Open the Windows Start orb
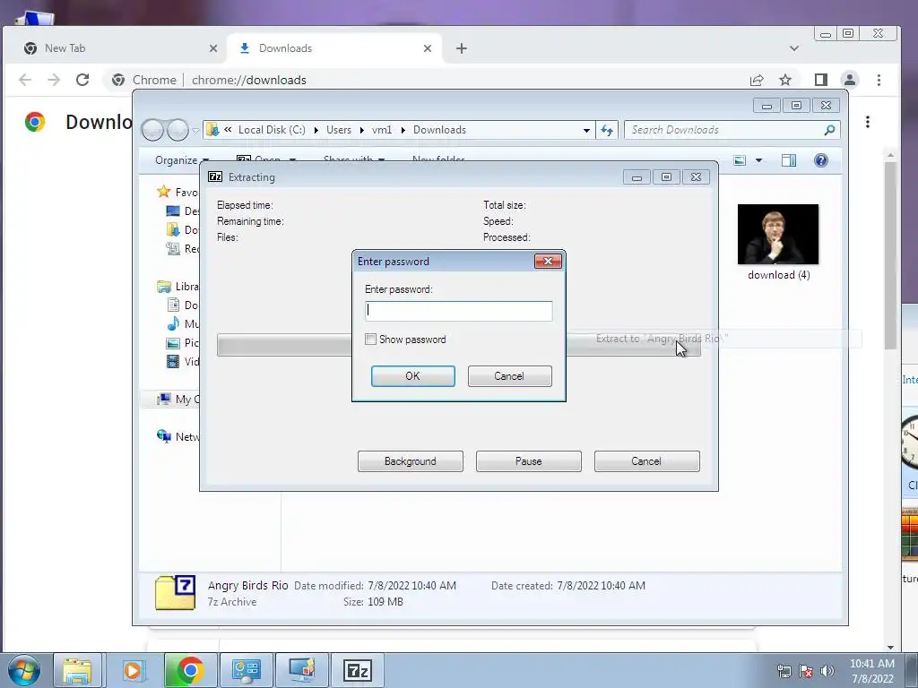The image size is (918, 688). pos(24,670)
